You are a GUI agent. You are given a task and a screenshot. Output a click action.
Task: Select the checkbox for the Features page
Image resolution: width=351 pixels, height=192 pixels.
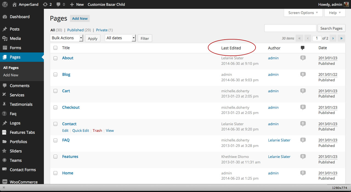pos(55,157)
